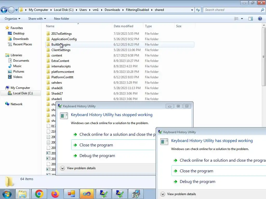Image resolution: width=266 pixels, height=199 pixels.
Task: Select FilteringDisabled breadcrumb segment
Action: pos(137,10)
